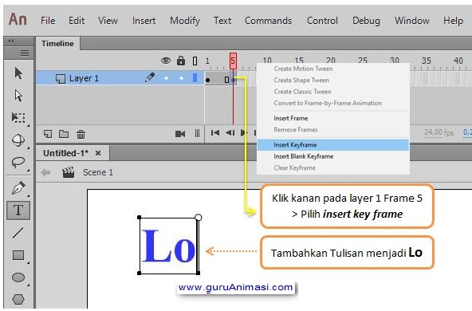Open the Help menu

[453, 21]
